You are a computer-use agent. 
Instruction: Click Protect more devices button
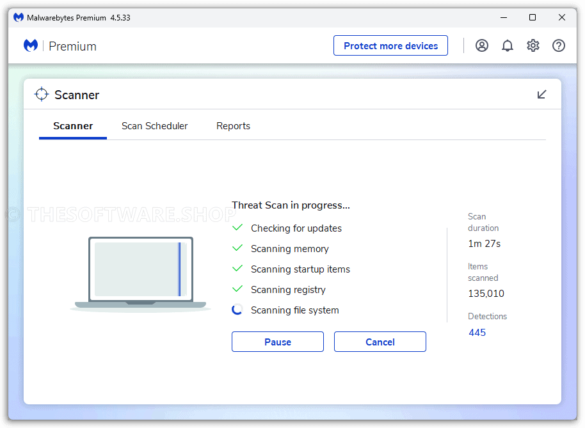[390, 45]
